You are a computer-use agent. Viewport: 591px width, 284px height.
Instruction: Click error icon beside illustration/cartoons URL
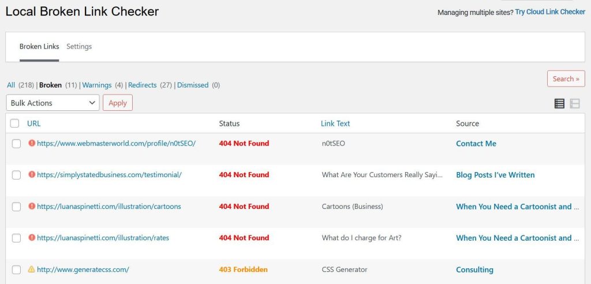32,206
